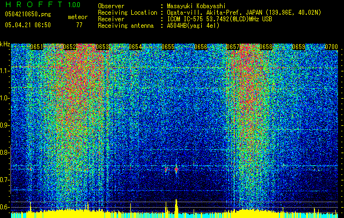Click the 'meteor' label
The width and height of the screenshot is (344, 218).
(78, 17)
